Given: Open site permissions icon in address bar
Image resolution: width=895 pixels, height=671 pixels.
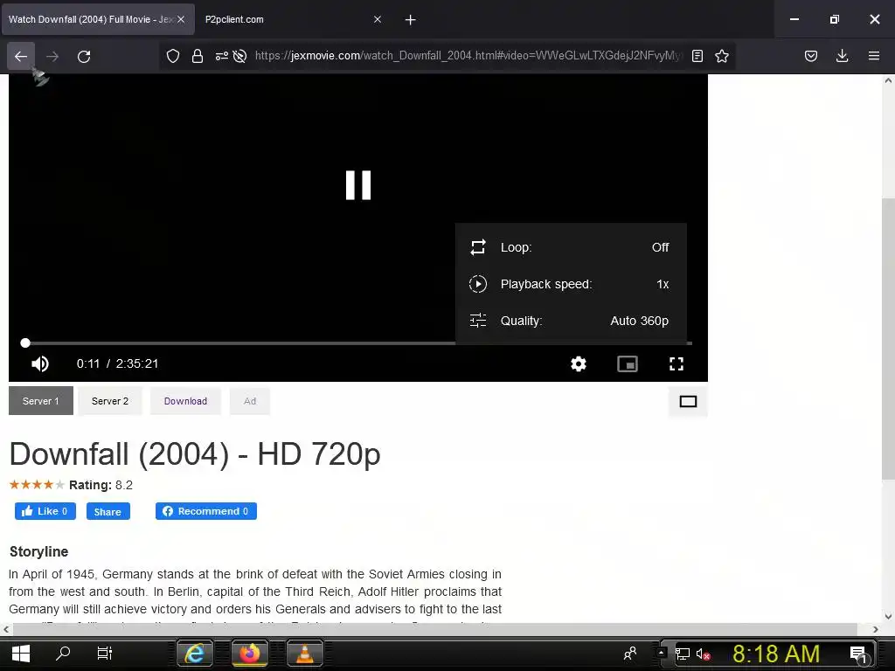Looking at the screenshot, I should (x=221, y=56).
